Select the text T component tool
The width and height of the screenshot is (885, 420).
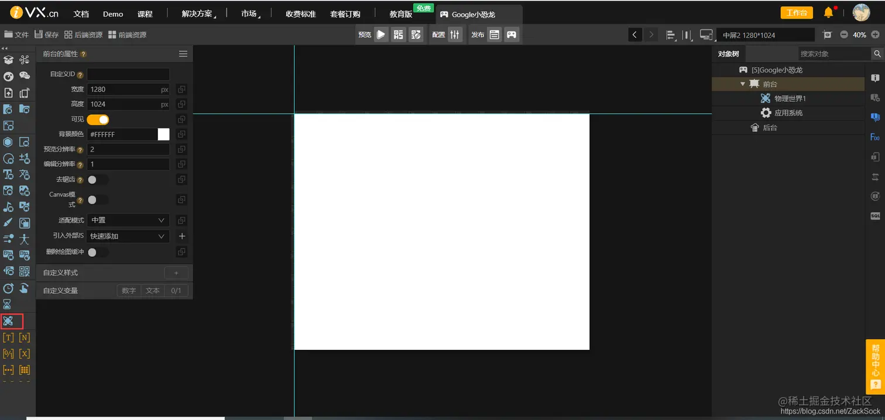click(9, 174)
